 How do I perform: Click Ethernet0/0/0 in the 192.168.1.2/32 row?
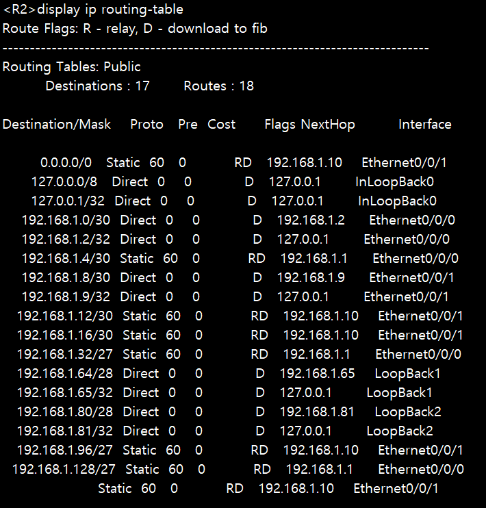[407, 240]
